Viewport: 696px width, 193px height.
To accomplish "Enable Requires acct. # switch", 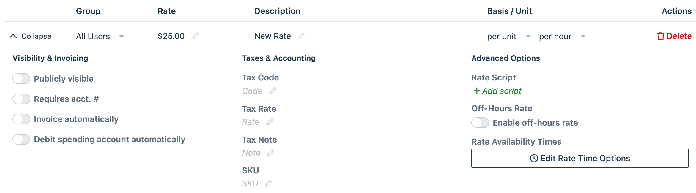I will [21, 99].
